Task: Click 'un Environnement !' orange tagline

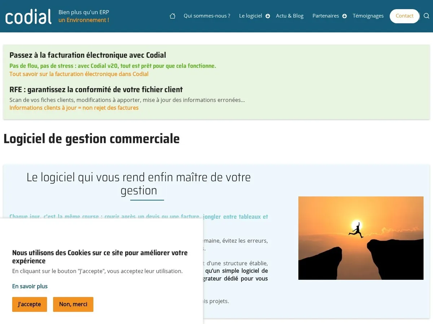Action: point(84,20)
